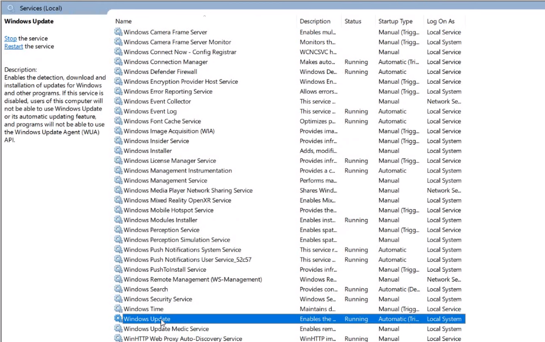Click the WinHTTP im... description cell
The width and height of the screenshot is (545, 342).
[318, 338]
